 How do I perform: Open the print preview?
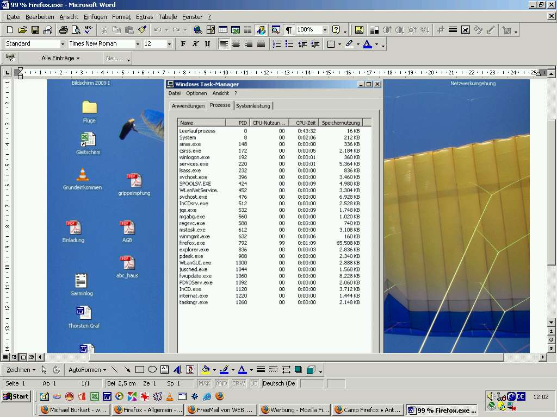[76, 30]
